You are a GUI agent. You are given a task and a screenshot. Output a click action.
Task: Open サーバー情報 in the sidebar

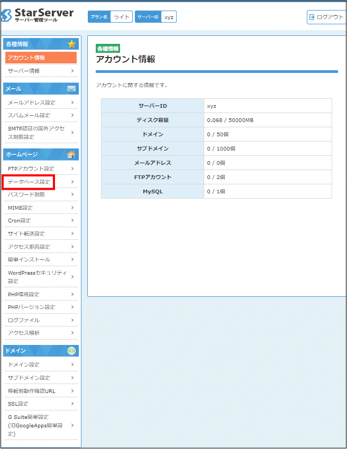pyautogui.click(x=41, y=71)
